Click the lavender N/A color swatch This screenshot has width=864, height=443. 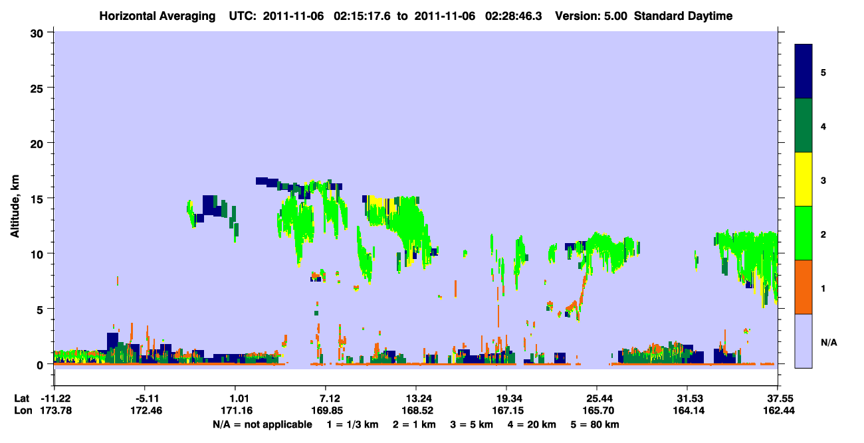pos(804,341)
